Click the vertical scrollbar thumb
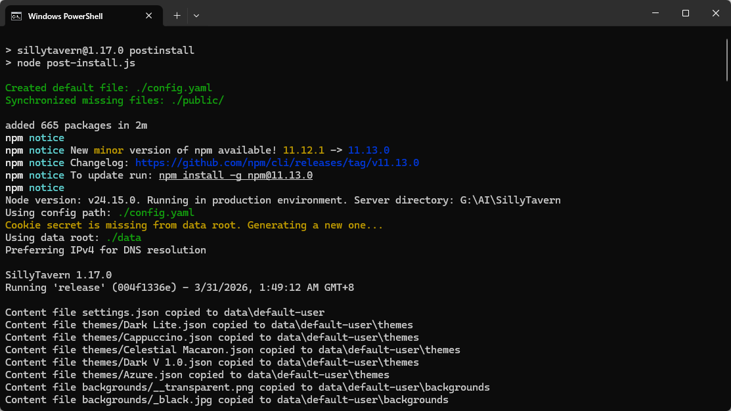 (727, 60)
